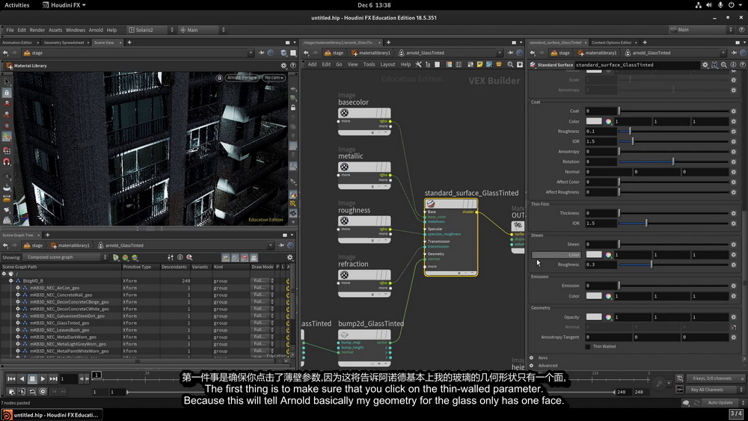The height and width of the screenshot is (421, 748).
Task: Click the select arrow tool in viewport toolbar
Action: (7, 82)
